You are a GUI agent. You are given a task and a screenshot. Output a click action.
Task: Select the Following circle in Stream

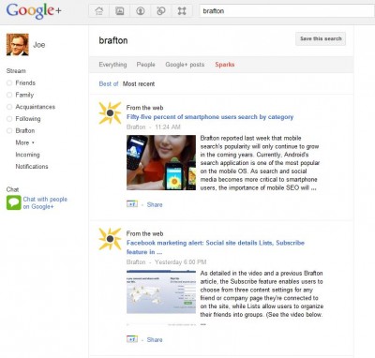click(23, 119)
